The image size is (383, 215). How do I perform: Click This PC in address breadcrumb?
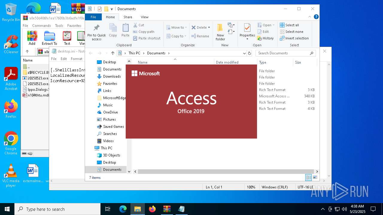click(x=134, y=53)
